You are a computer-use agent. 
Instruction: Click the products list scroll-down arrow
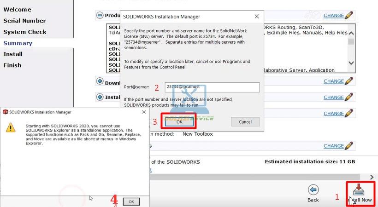[x=351, y=63]
